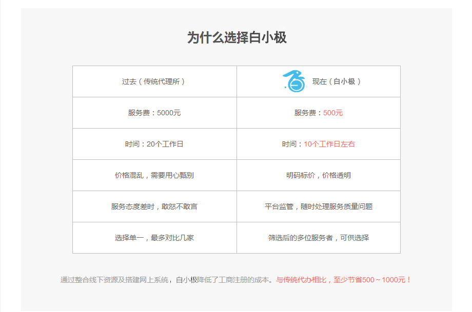Click the heading 为什么选择白小极
The image size is (472, 312).
[x=237, y=37]
